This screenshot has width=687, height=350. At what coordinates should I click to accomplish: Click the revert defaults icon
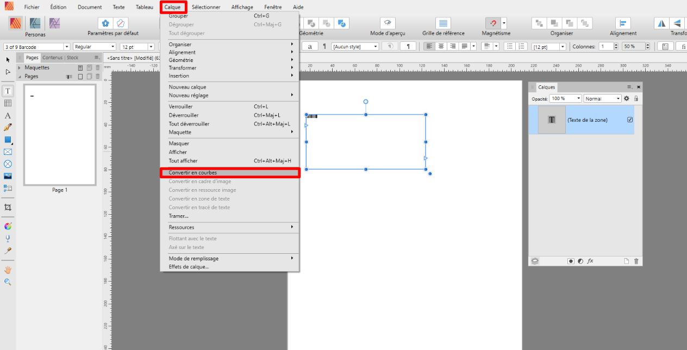121,23
